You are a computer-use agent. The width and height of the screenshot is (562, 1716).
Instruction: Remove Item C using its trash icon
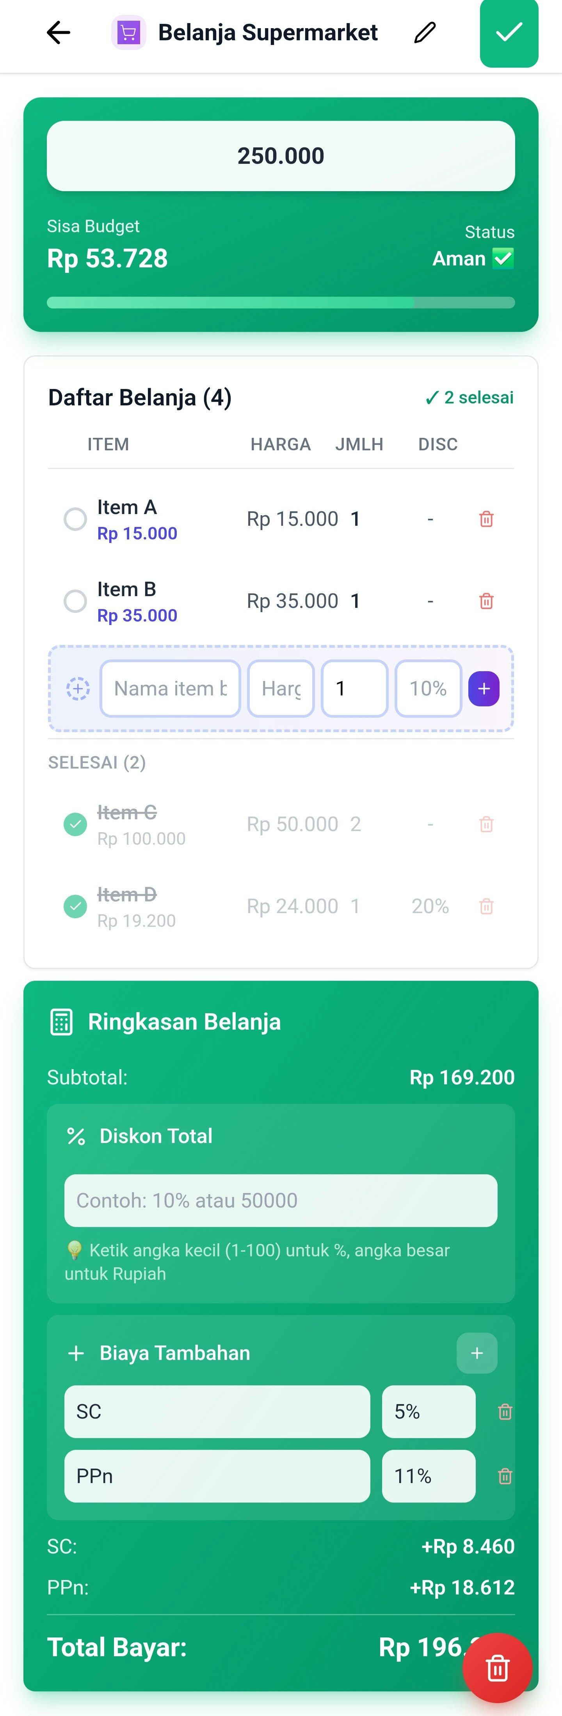point(486,824)
